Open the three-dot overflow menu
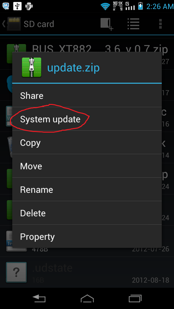 pos(160,24)
